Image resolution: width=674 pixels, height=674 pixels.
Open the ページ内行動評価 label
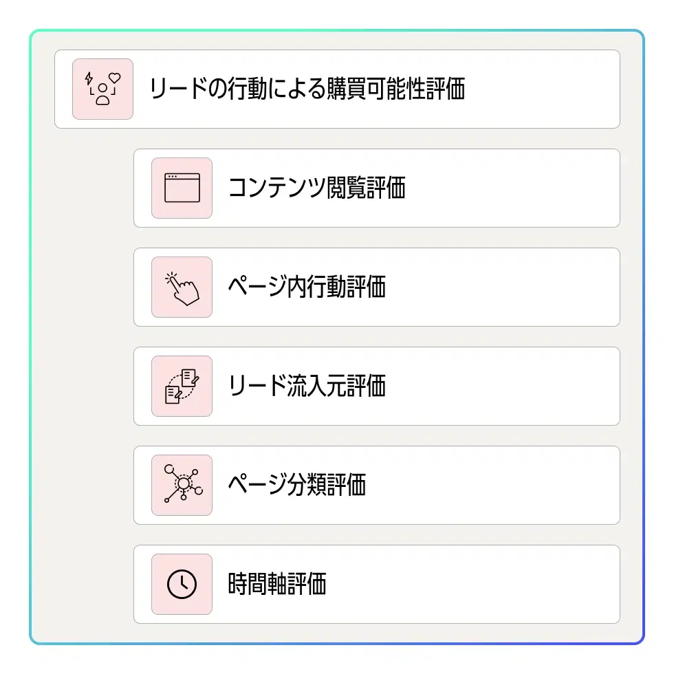(307, 287)
